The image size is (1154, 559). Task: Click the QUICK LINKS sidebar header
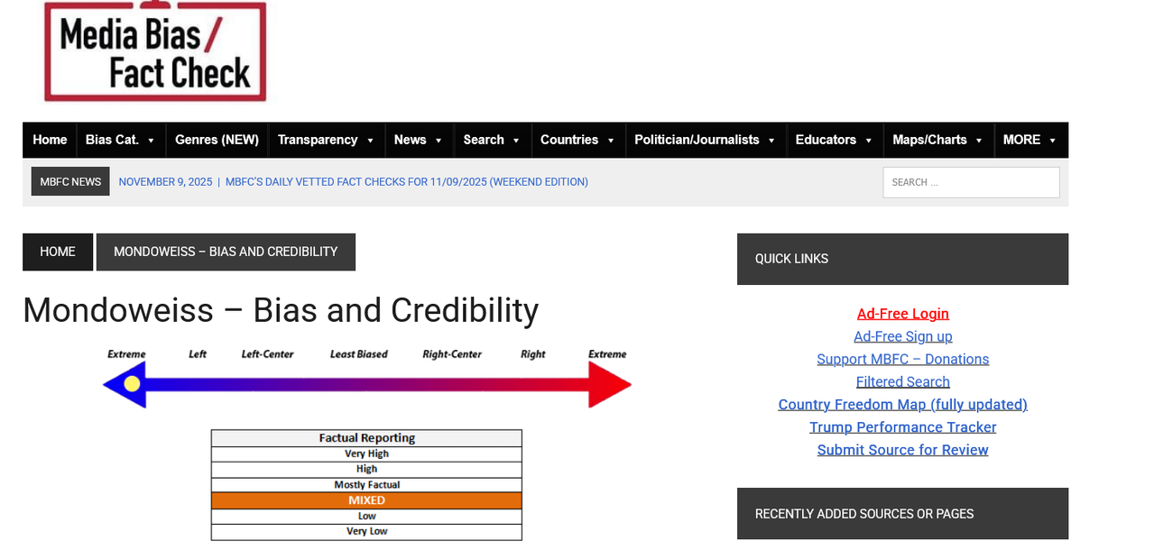pos(902,259)
